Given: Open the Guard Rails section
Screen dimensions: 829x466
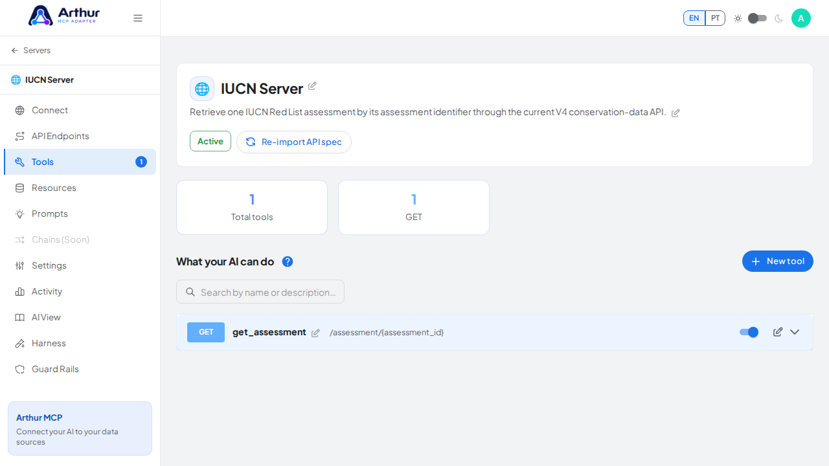Looking at the screenshot, I should tap(80, 369).
